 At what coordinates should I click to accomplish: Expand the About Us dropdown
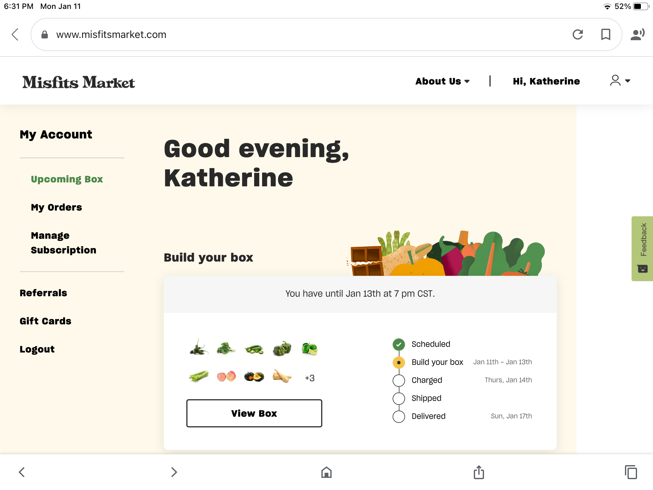click(442, 81)
